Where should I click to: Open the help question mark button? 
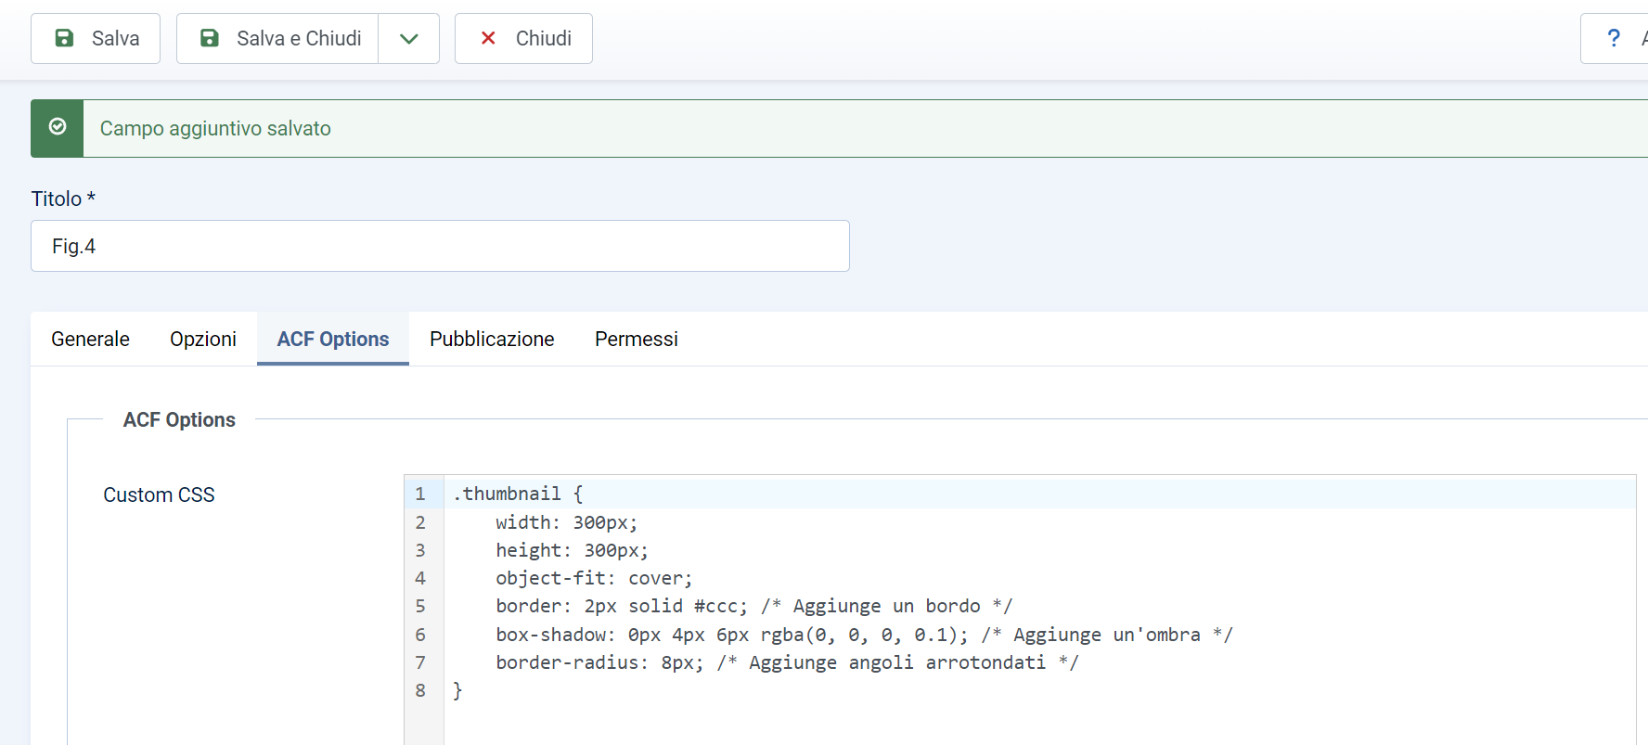pos(1615,38)
